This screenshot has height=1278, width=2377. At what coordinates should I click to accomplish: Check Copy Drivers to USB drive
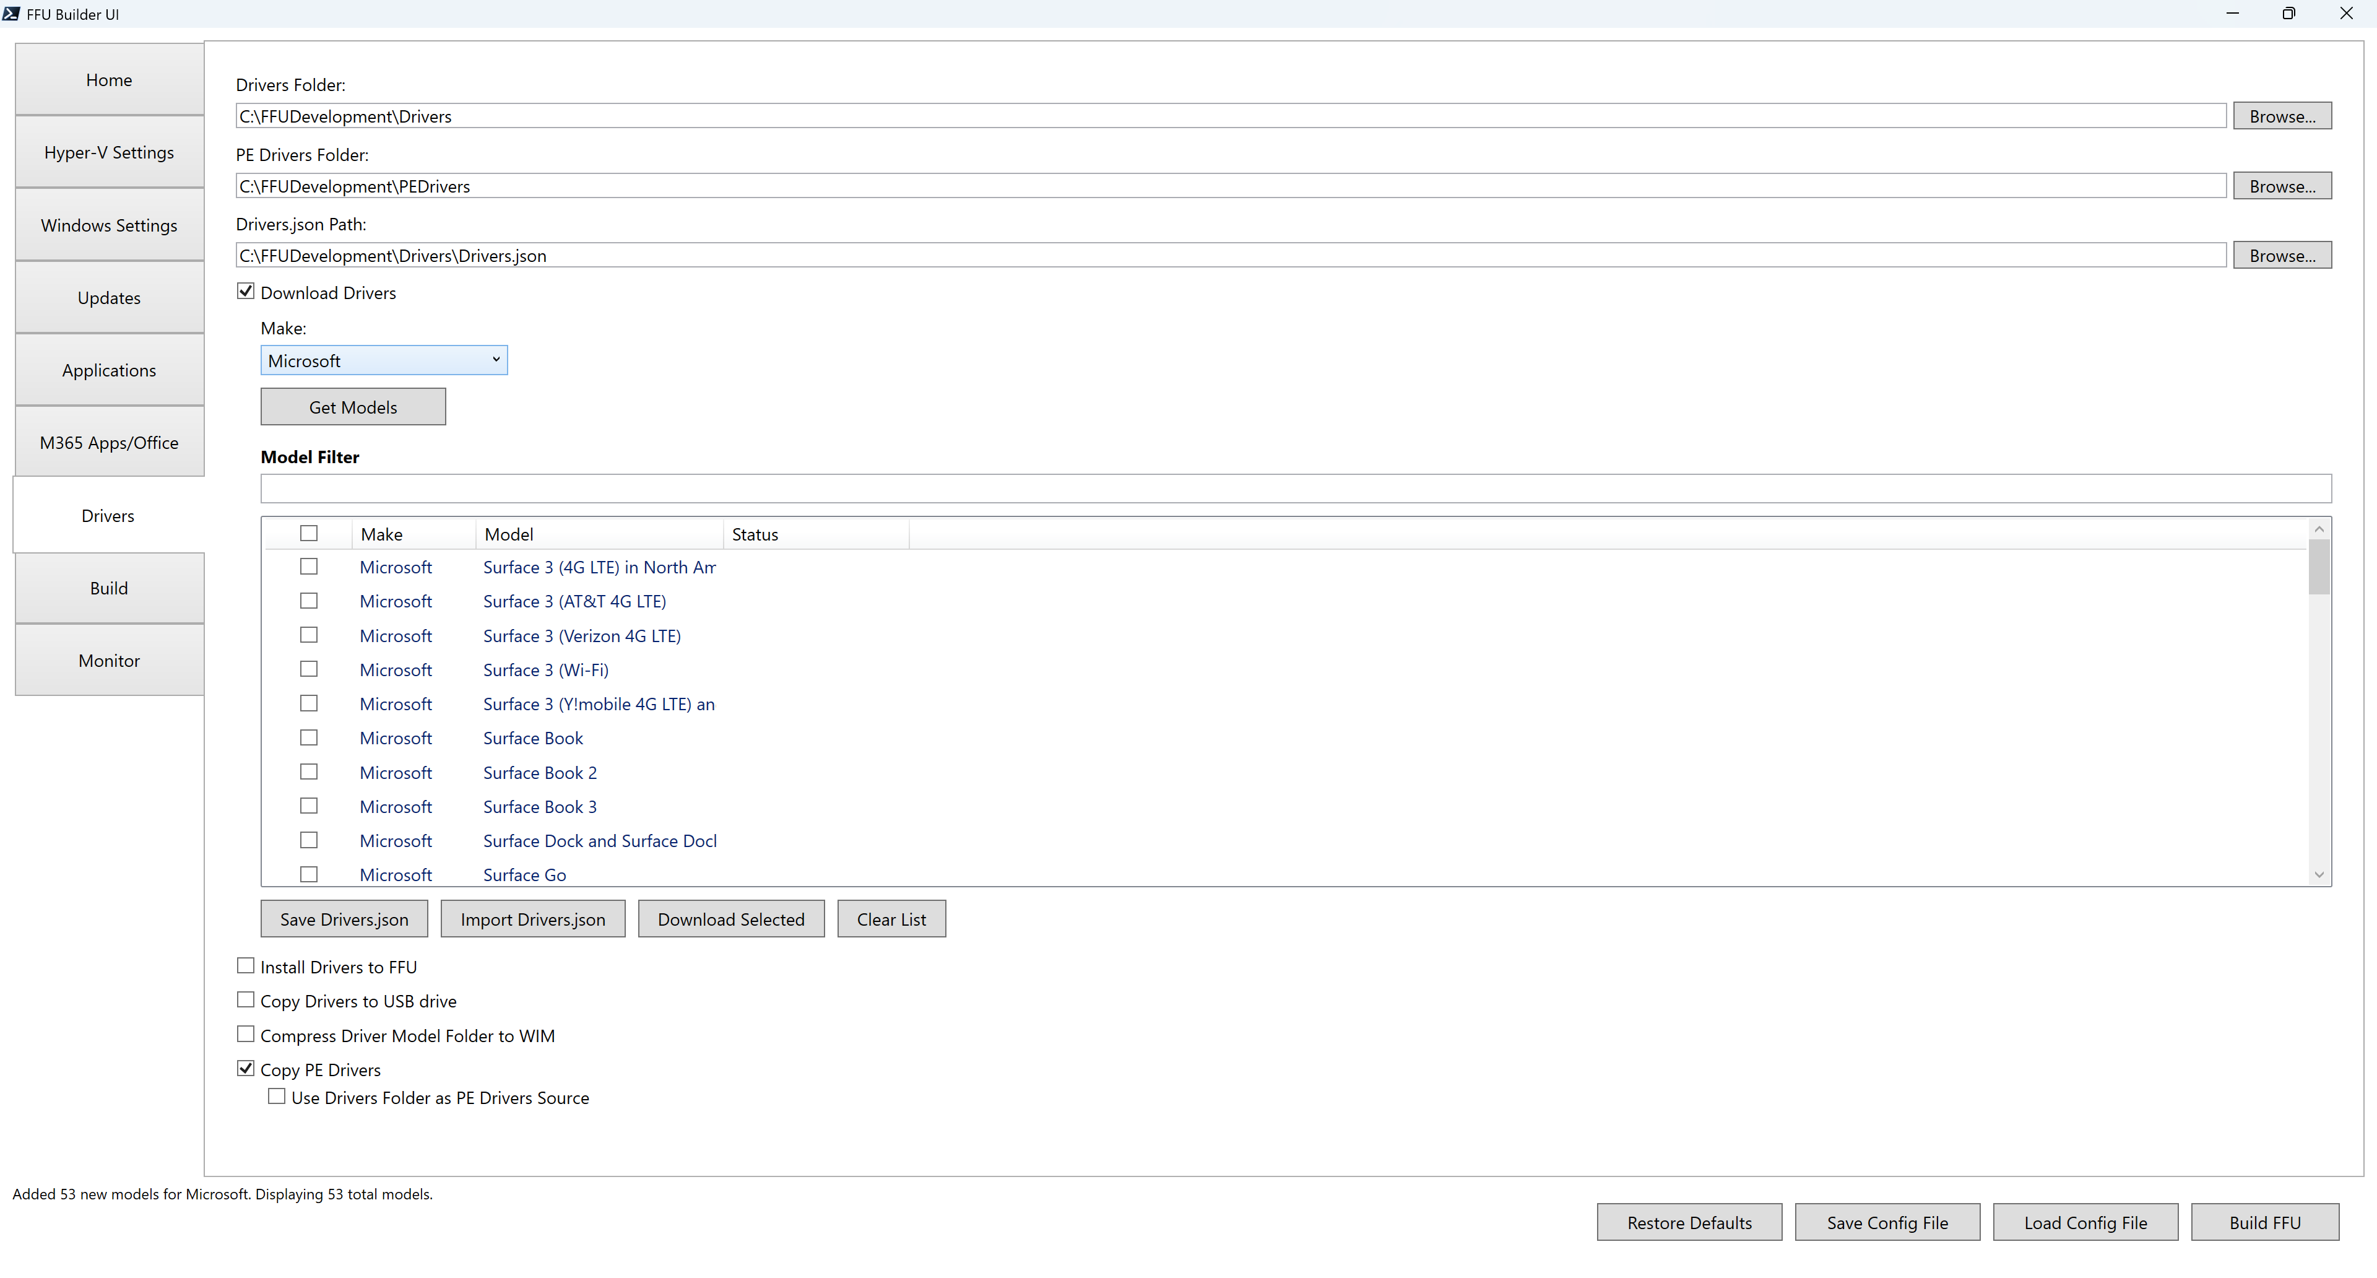246,1000
